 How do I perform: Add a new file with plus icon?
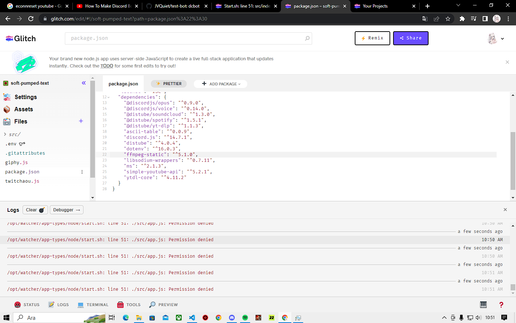coord(81,121)
